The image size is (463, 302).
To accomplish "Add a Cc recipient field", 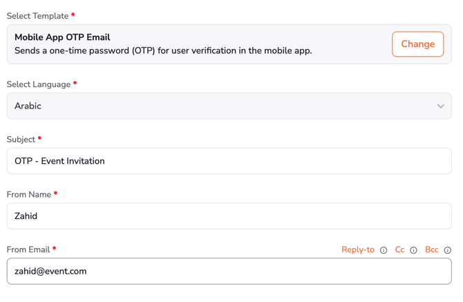I will tap(399, 249).
